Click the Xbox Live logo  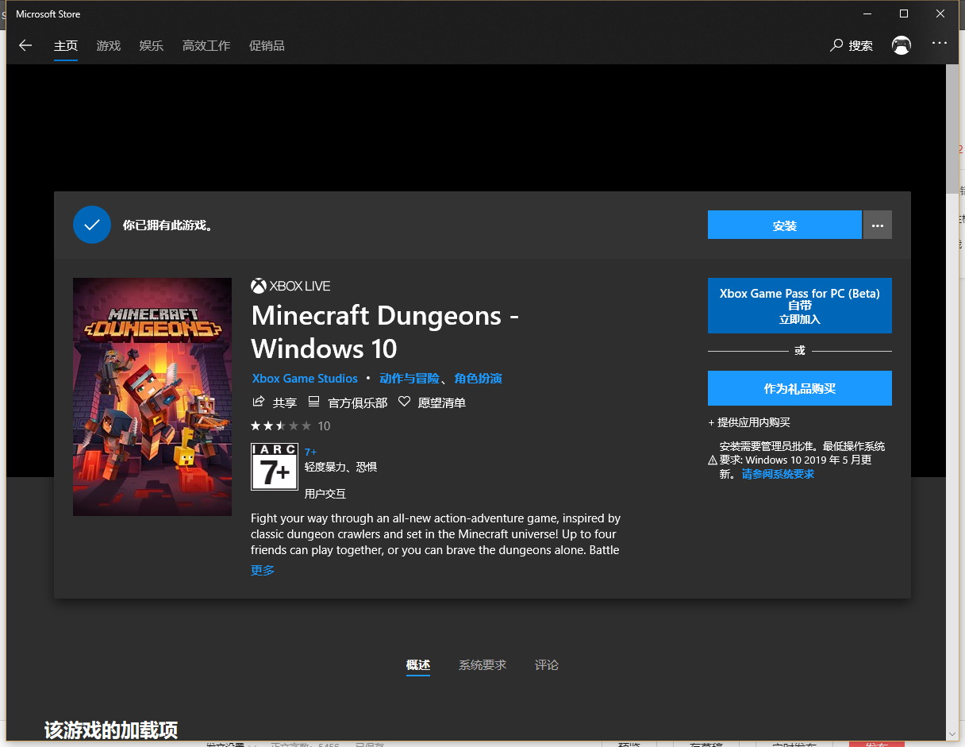point(290,286)
